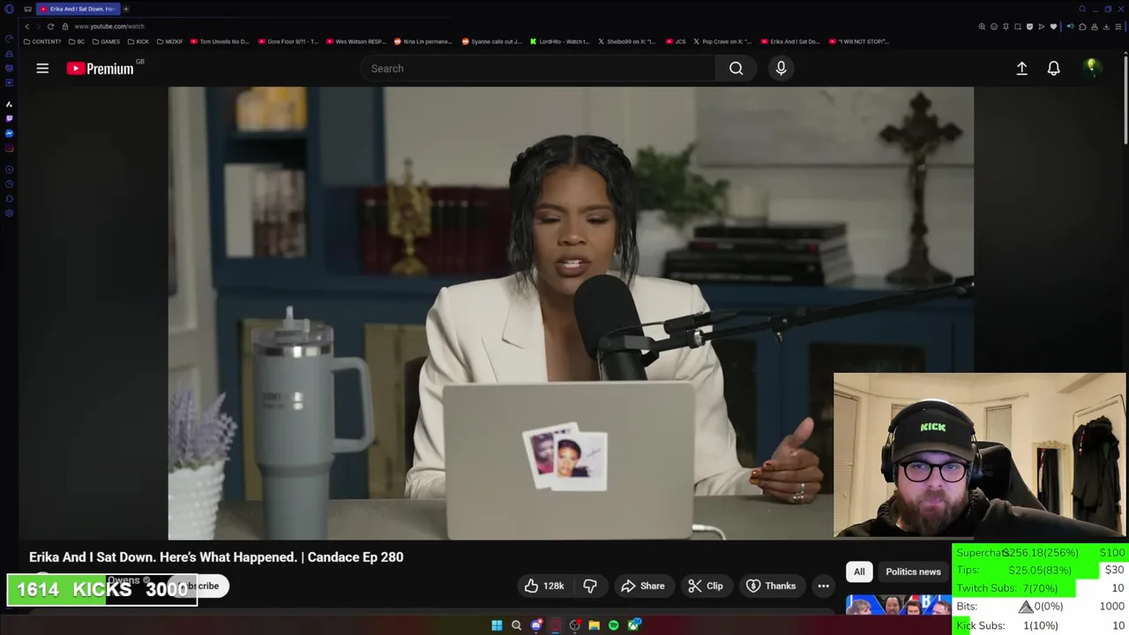Open the BC bookmarks folder

click(77, 41)
